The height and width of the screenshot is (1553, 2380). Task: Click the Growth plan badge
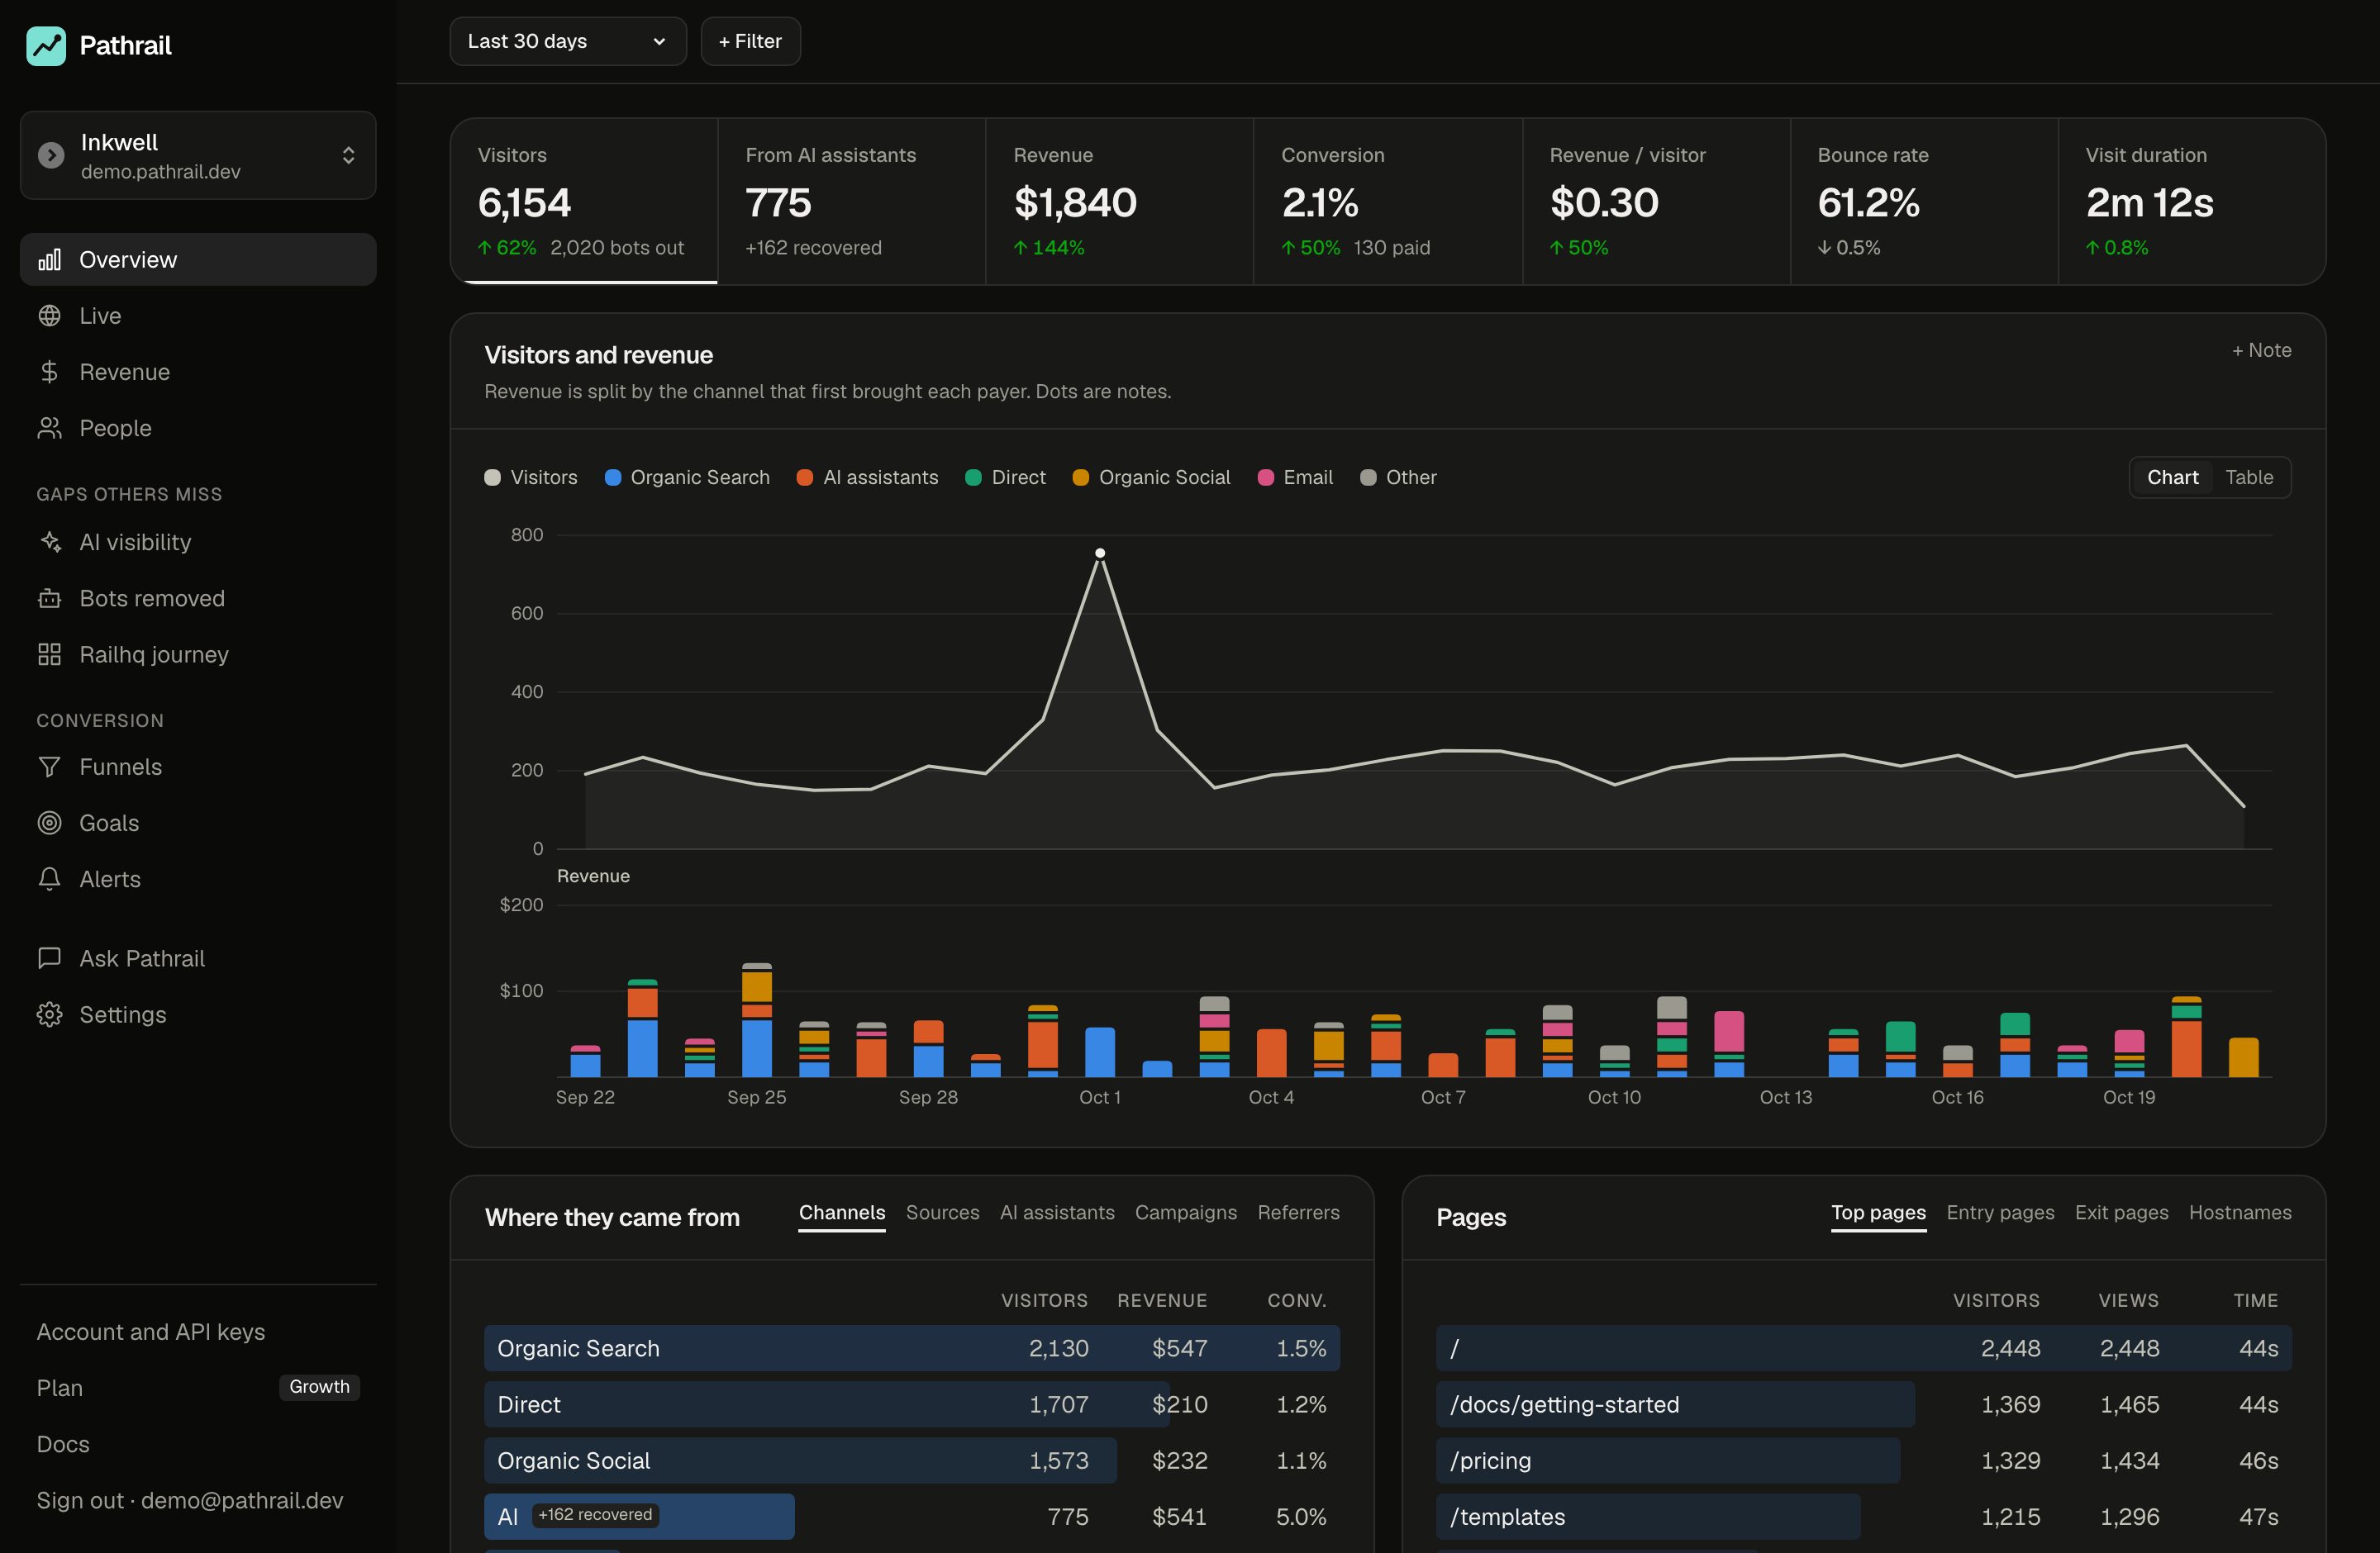click(319, 1387)
